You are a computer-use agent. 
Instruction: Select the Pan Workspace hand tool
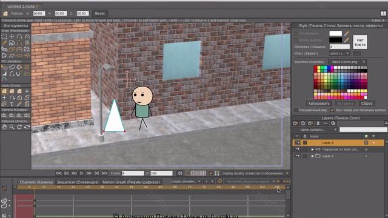4,127
